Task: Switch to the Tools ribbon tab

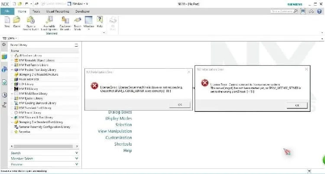Action: coord(36,11)
